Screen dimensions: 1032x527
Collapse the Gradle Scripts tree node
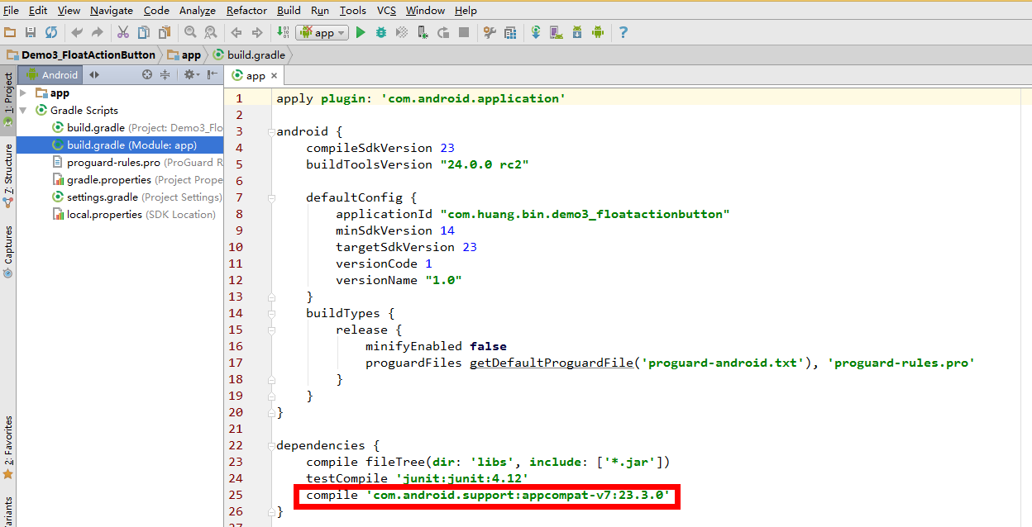pyautogui.click(x=23, y=111)
